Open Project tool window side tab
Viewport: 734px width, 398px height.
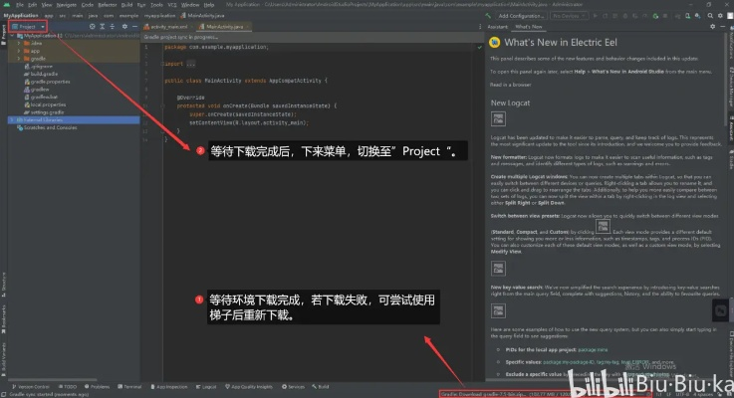point(3,35)
